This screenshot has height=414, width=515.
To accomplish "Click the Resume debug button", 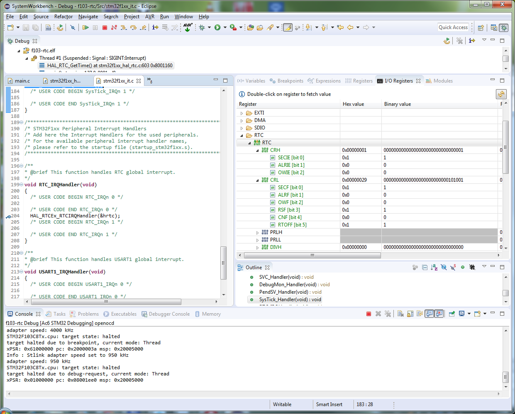I will [x=85, y=27].
